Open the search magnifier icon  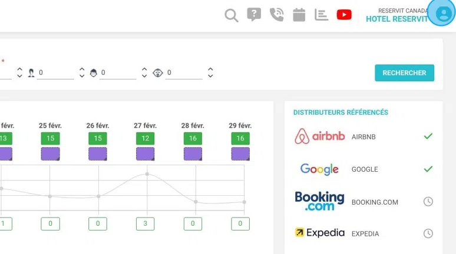point(232,15)
